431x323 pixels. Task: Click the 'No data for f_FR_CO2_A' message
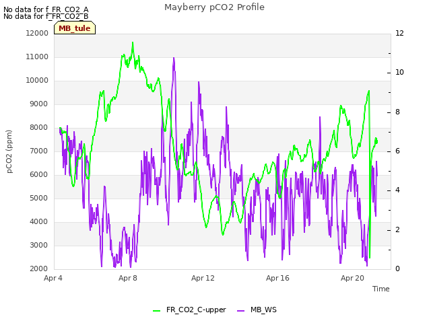click(x=46, y=9)
